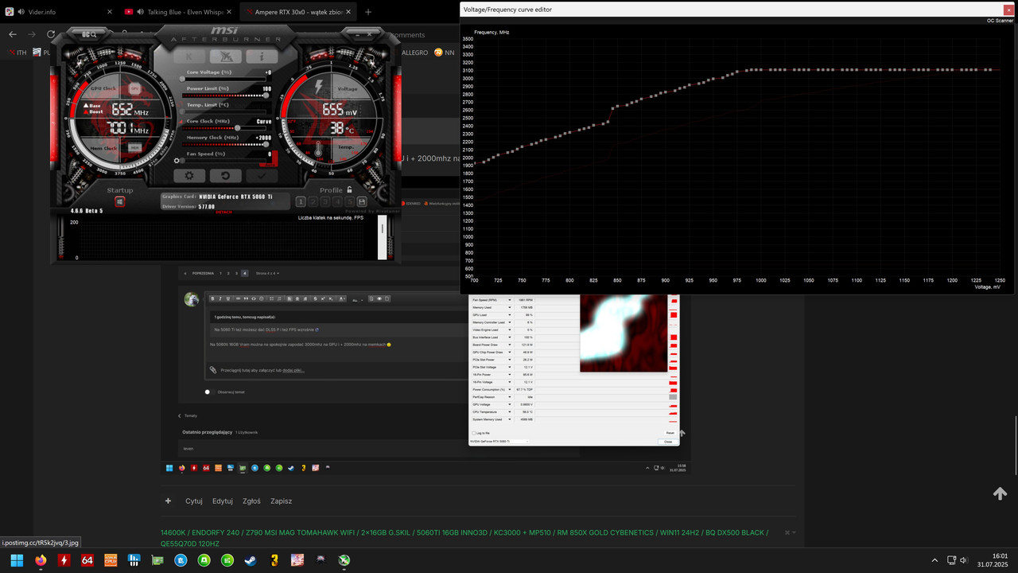Viewport: 1018px width, 573px height.
Task: Open the AIDA64 taskbar icon labeled 64
Action: 87,560
